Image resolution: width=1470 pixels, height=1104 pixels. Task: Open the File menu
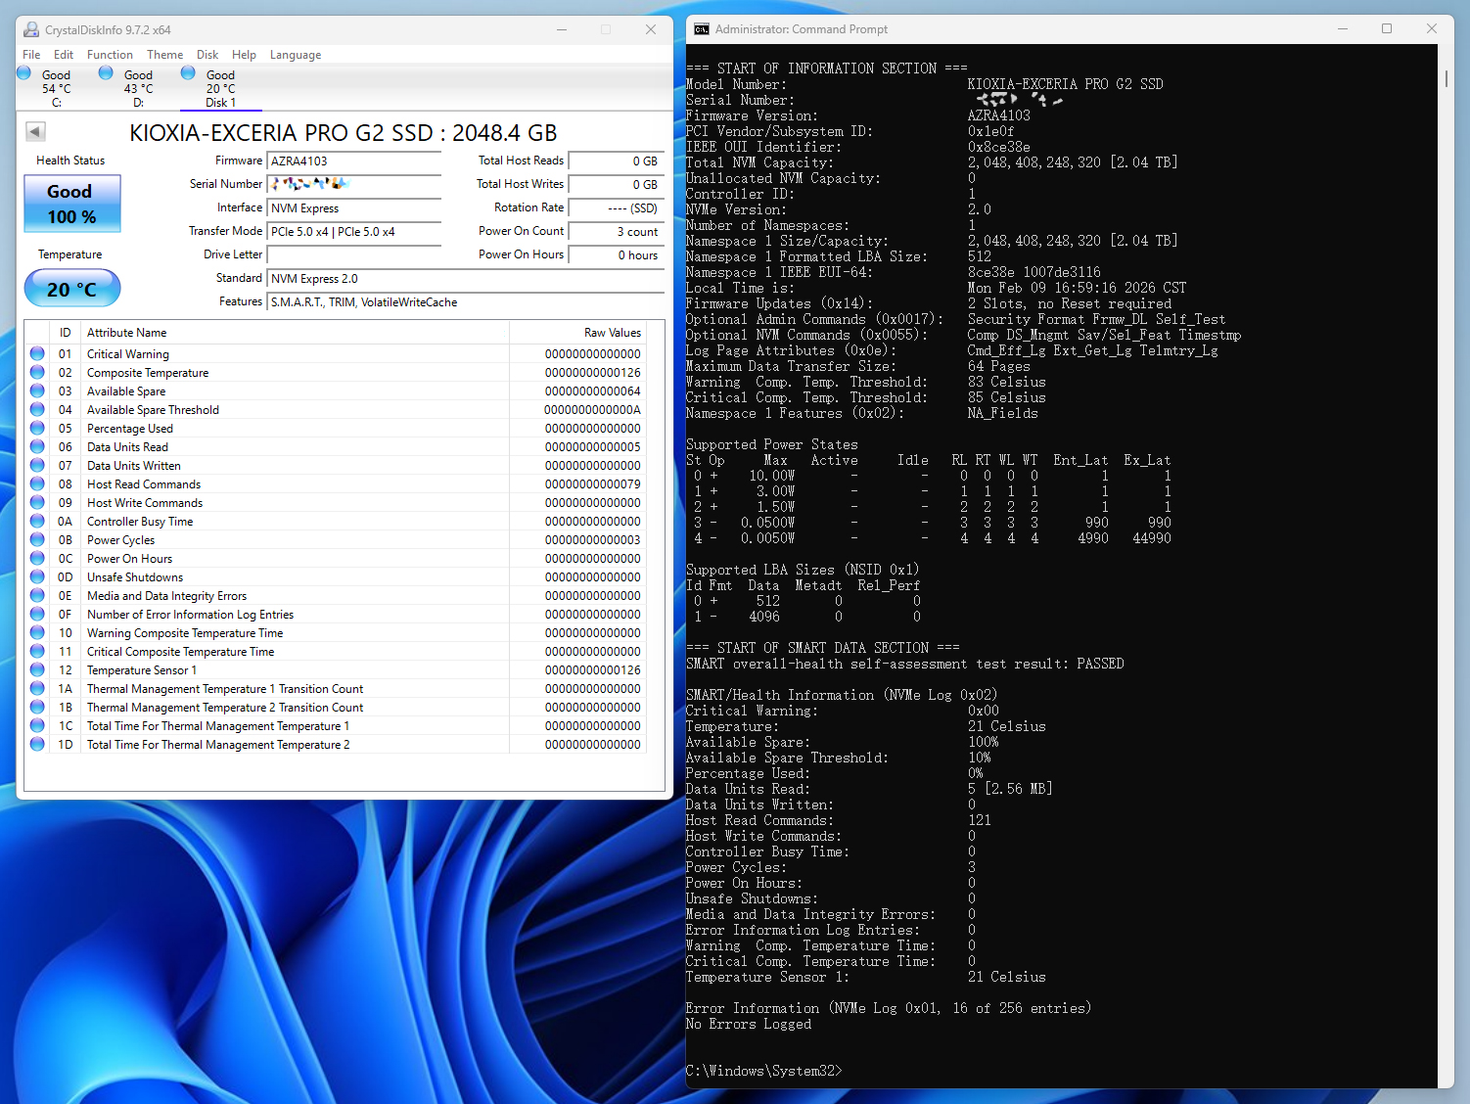click(31, 55)
